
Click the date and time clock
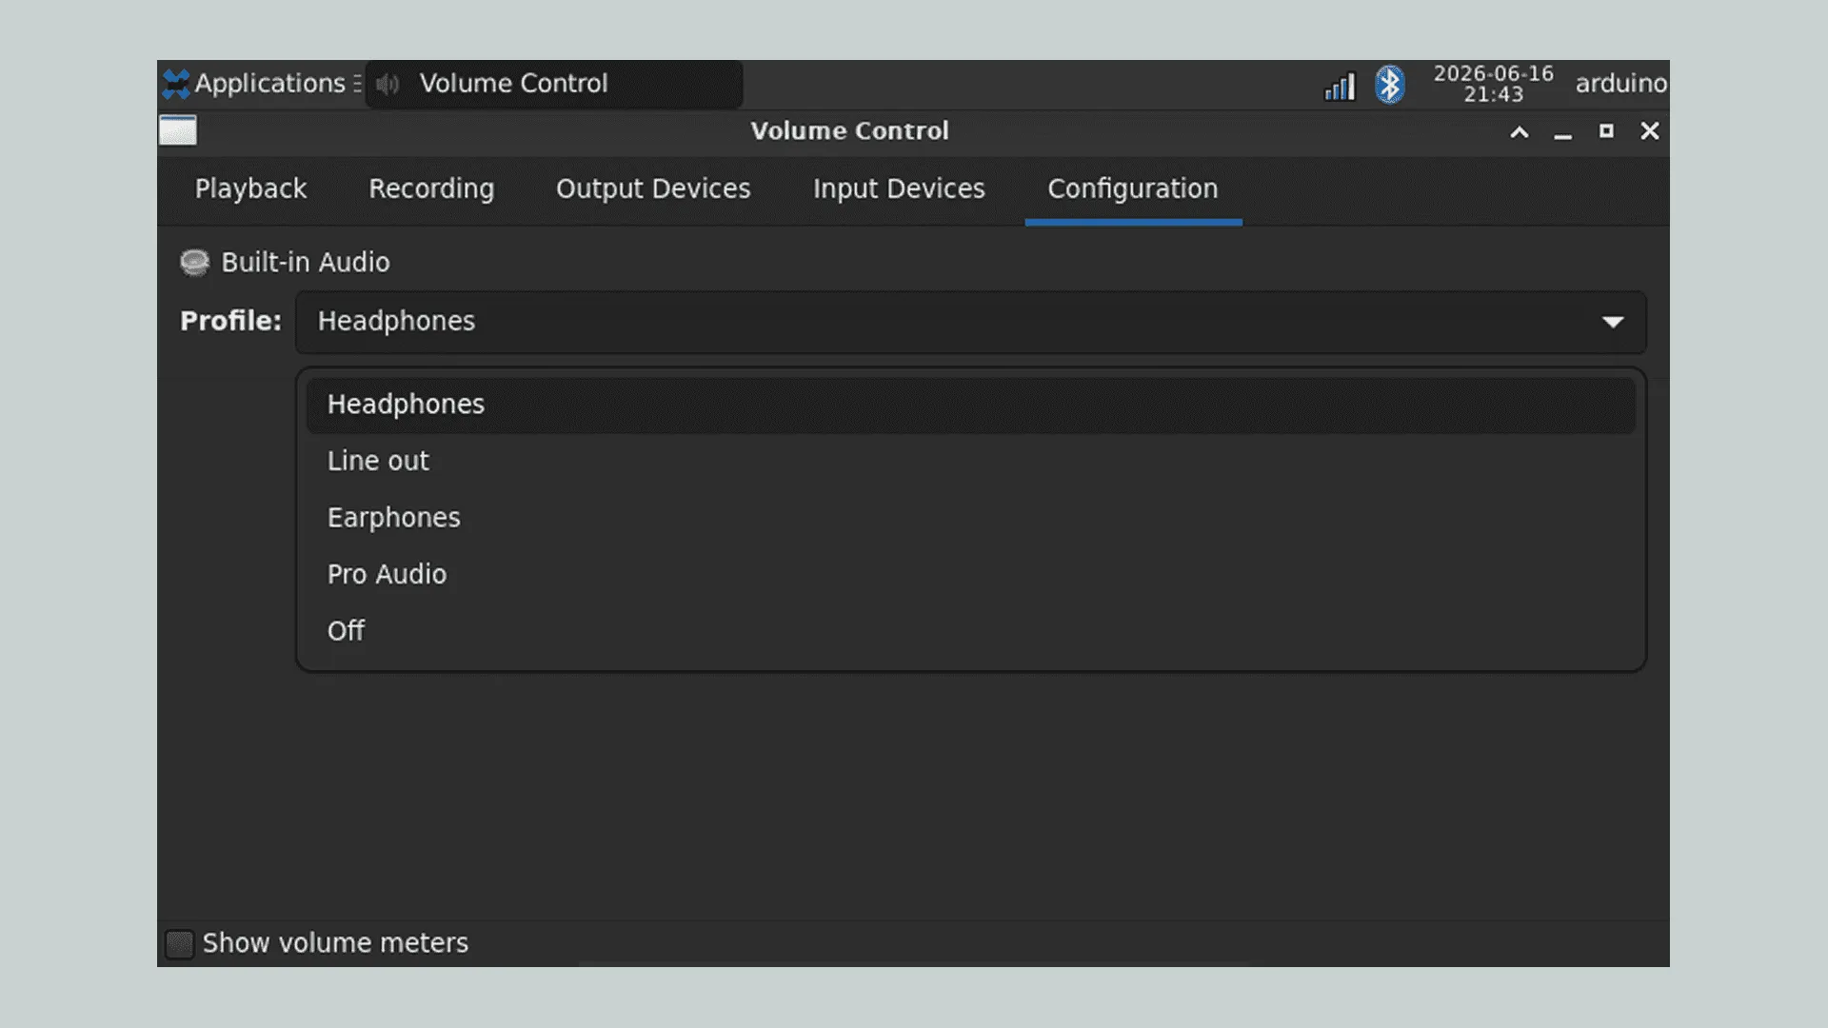coord(1493,84)
